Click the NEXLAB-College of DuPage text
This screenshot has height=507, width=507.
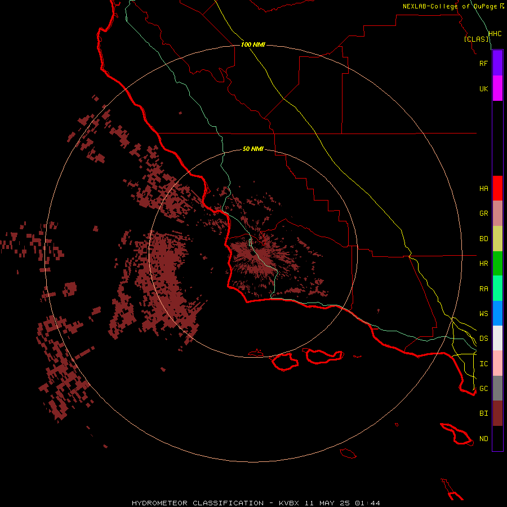pyautogui.click(x=450, y=6)
